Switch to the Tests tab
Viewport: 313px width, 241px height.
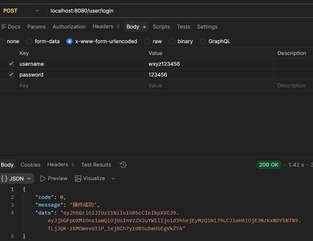tap(183, 27)
